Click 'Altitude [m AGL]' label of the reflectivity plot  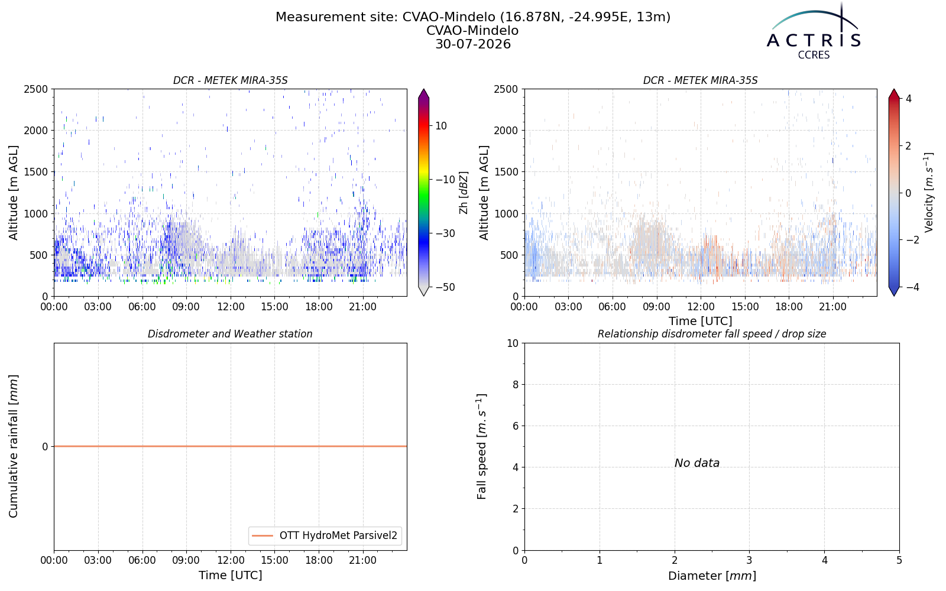(x=14, y=193)
